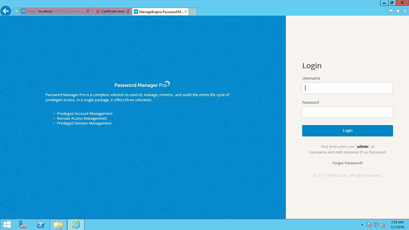The width and height of the screenshot is (409, 230).
Task: Click the browser forward arrow button
Action: (16, 11)
